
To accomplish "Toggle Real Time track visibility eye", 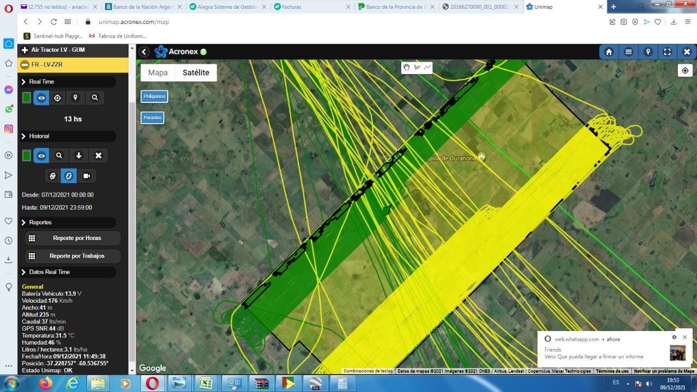I will coord(41,98).
